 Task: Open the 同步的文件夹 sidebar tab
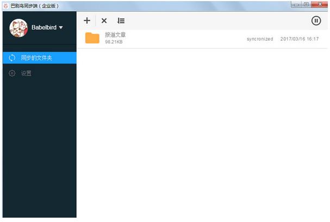pyautogui.click(x=38, y=58)
